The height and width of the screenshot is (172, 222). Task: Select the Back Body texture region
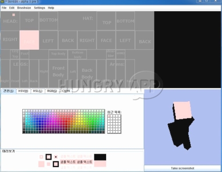coord(87,74)
